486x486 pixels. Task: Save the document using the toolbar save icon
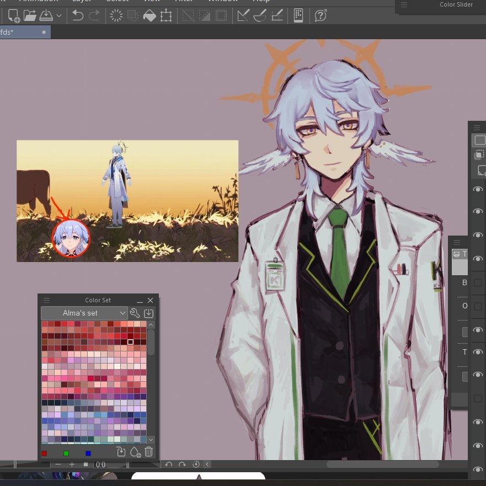(x=46, y=15)
